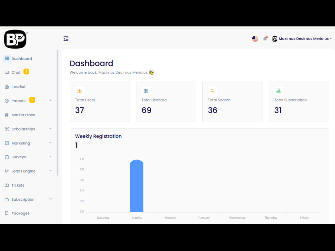Click the Marketing icon in the sidebar
The height and width of the screenshot is (251, 335).
[x=7, y=143]
